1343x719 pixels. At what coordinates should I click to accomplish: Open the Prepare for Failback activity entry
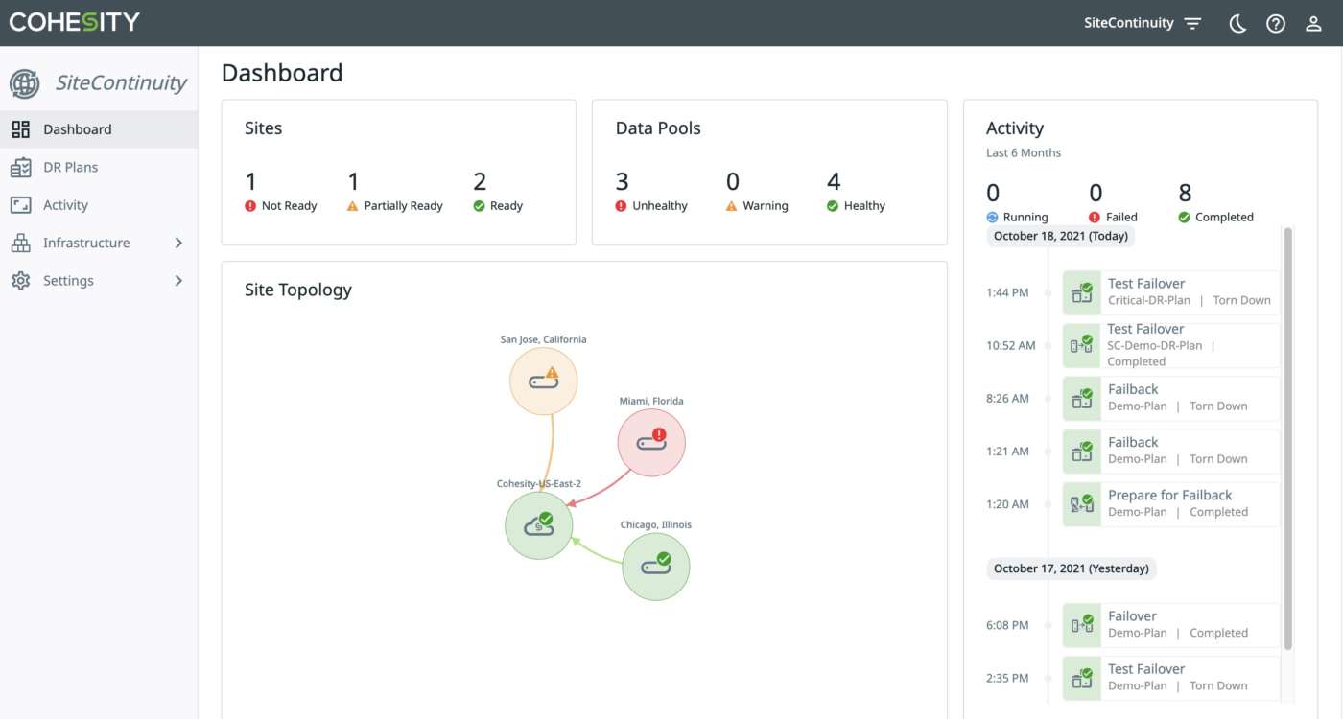pos(1170,503)
